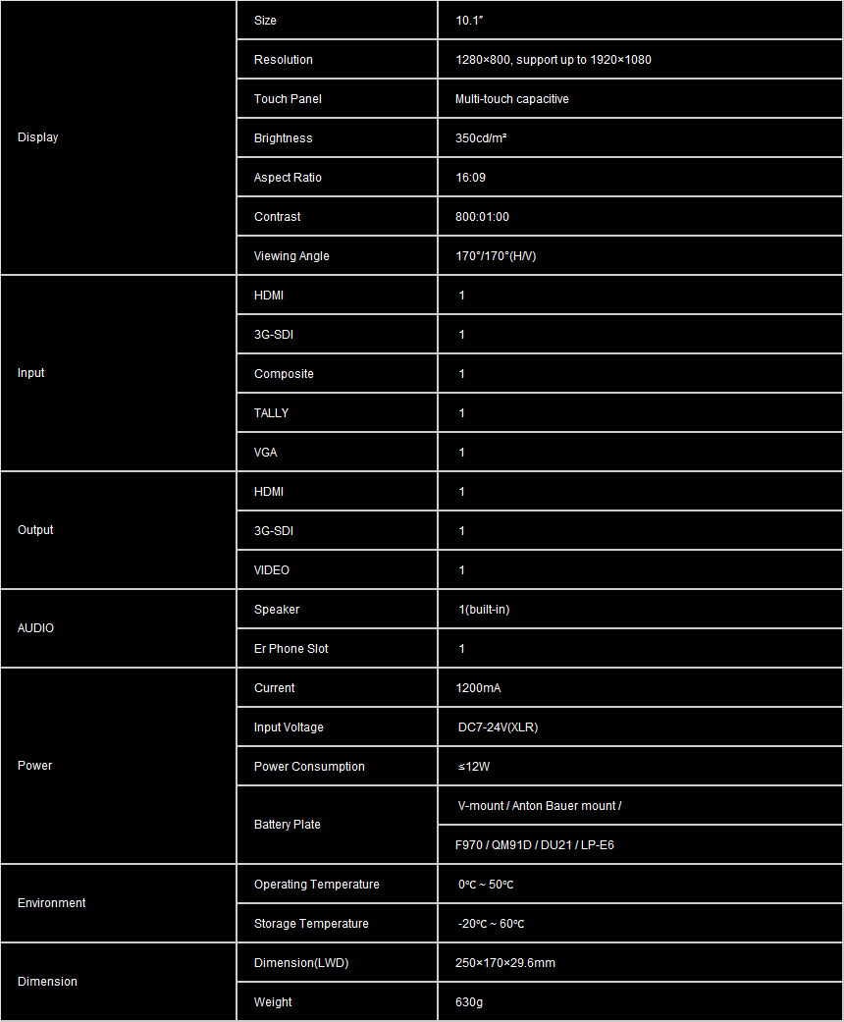Select the 1(built-in) speaker value

tap(484, 610)
